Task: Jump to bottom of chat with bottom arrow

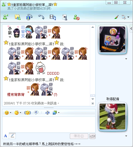Action: 93,103
